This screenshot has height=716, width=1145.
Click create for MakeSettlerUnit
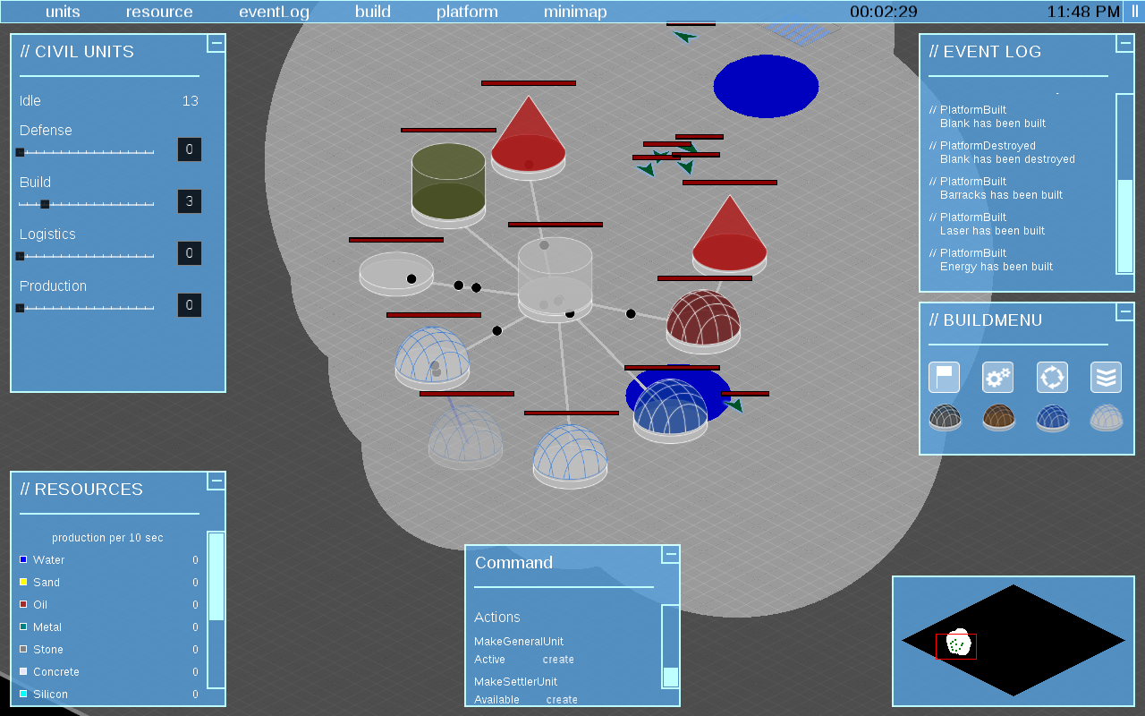pos(562,700)
